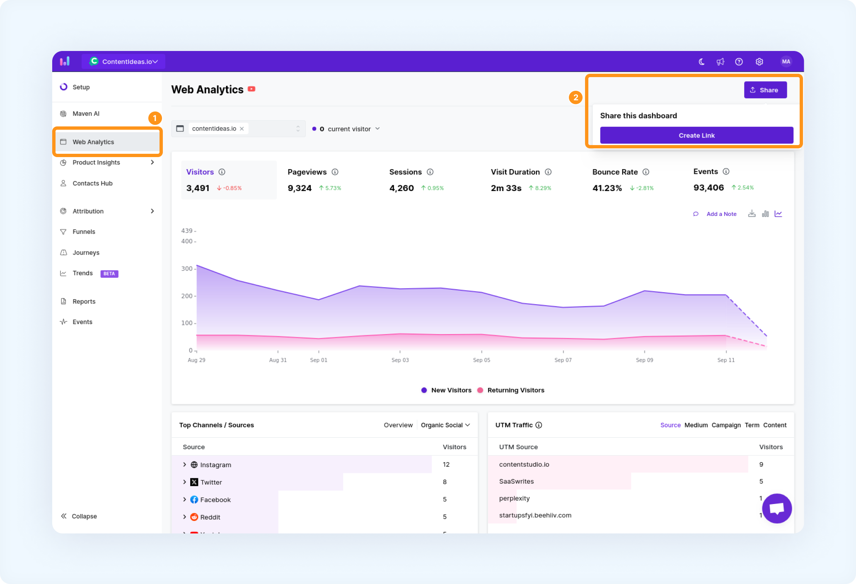The image size is (856, 584).
Task: Open Funnels from the sidebar
Action: click(84, 232)
